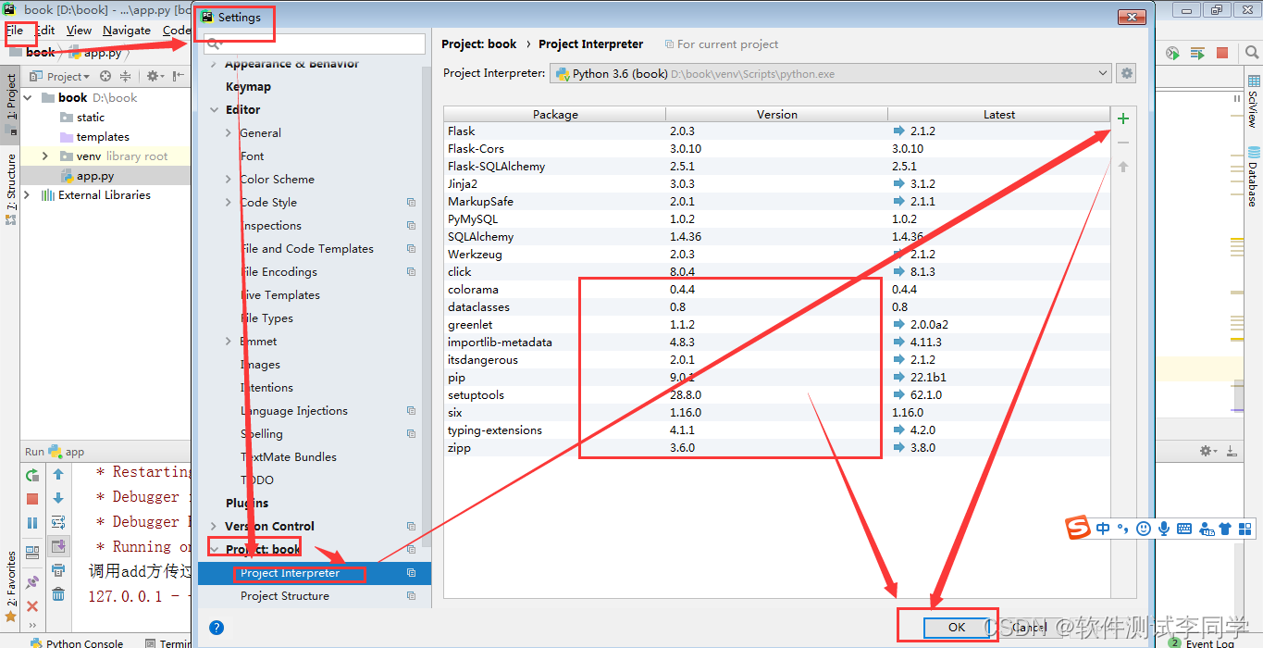Expand the Code Style node
The height and width of the screenshot is (648, 1263).
229,203
